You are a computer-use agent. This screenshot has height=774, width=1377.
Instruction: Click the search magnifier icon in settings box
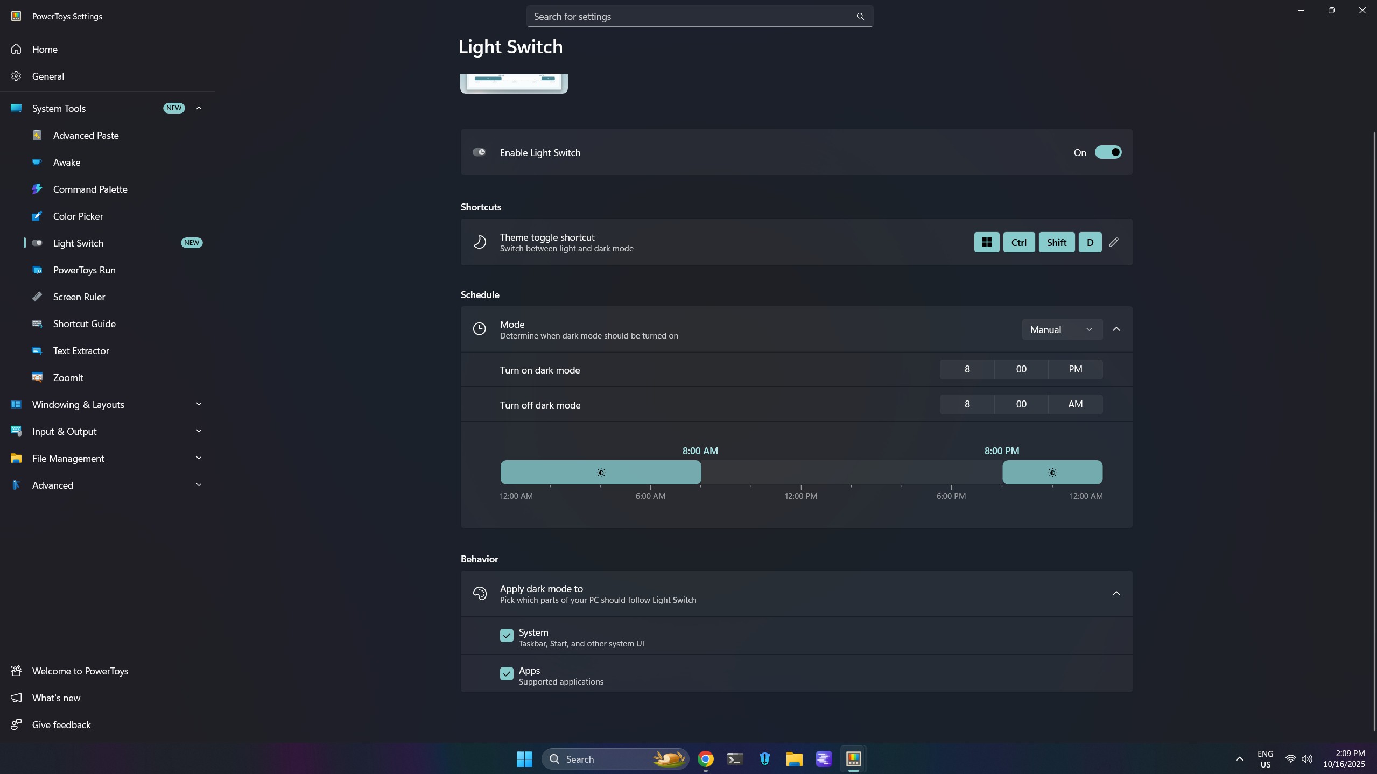pos(860,16)
